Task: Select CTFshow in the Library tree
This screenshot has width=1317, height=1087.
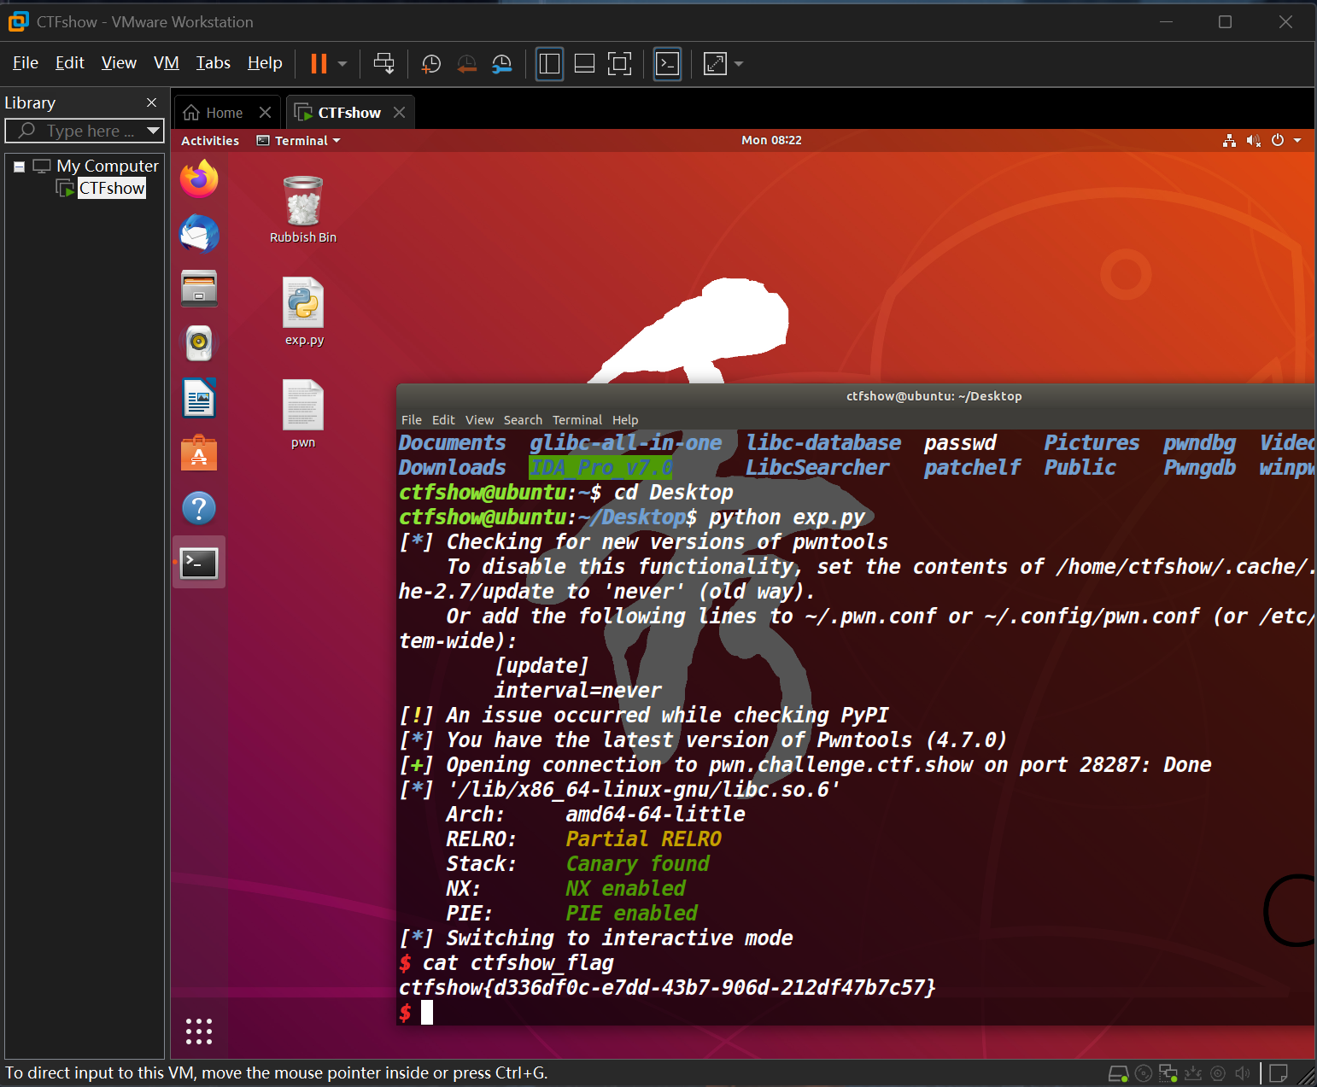Action: coord(112,188)
